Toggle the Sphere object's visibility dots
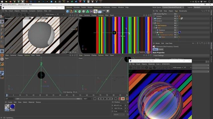213x119 pixels. pyautogui.click(x=177, y=19)
